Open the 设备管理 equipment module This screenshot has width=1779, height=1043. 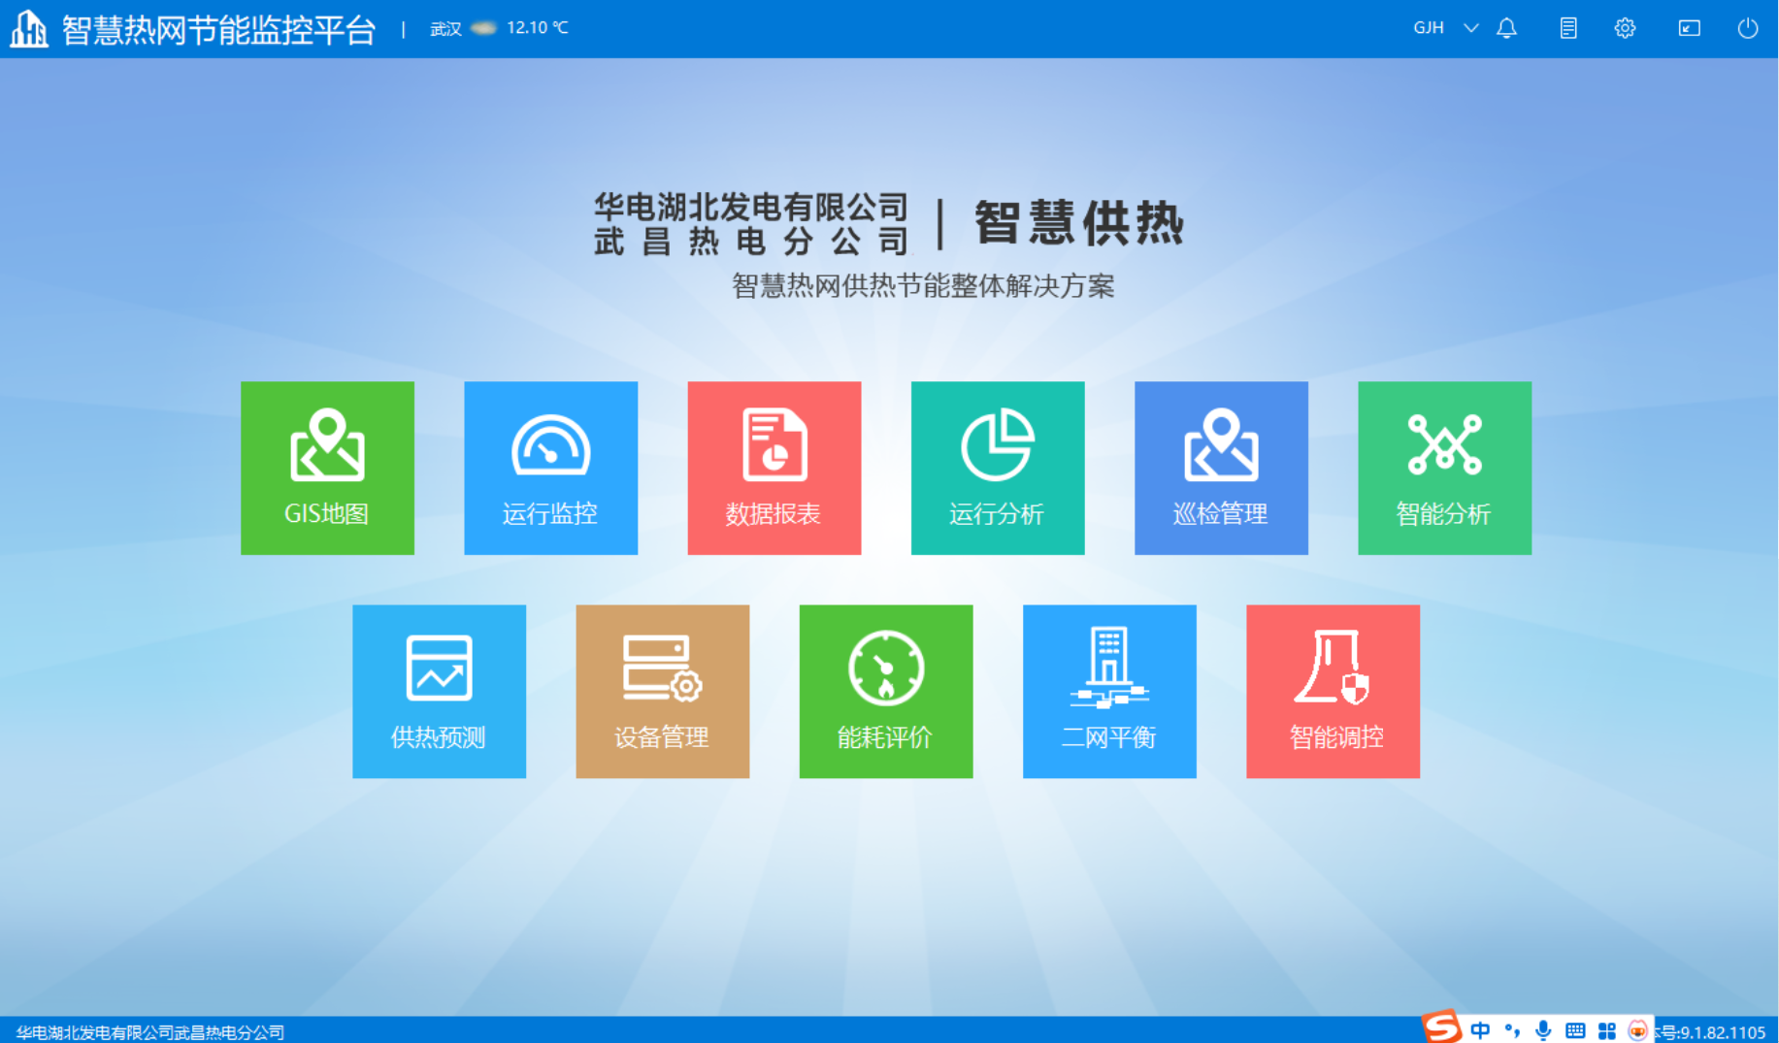662,691
